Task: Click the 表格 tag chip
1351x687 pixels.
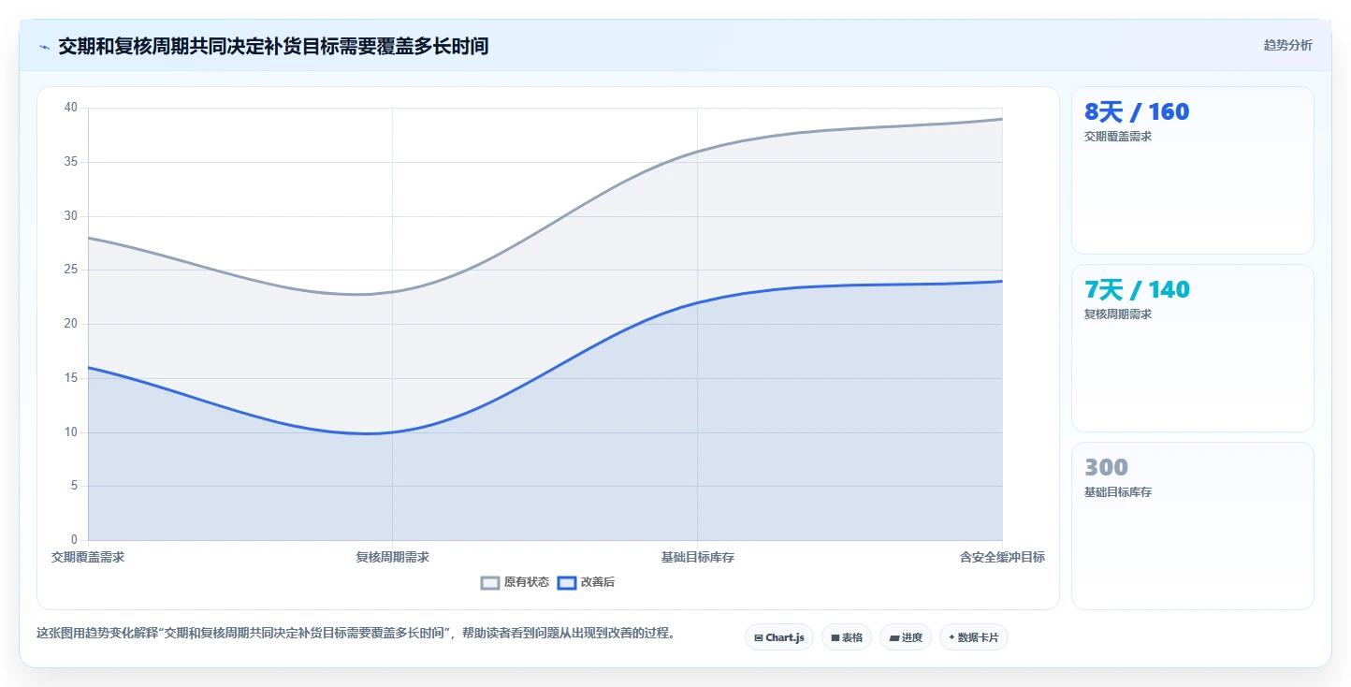Action: tap(847, 637)
